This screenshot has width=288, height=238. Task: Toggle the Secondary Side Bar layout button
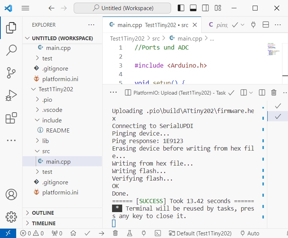pyautogui.click(x=205, y=8)
